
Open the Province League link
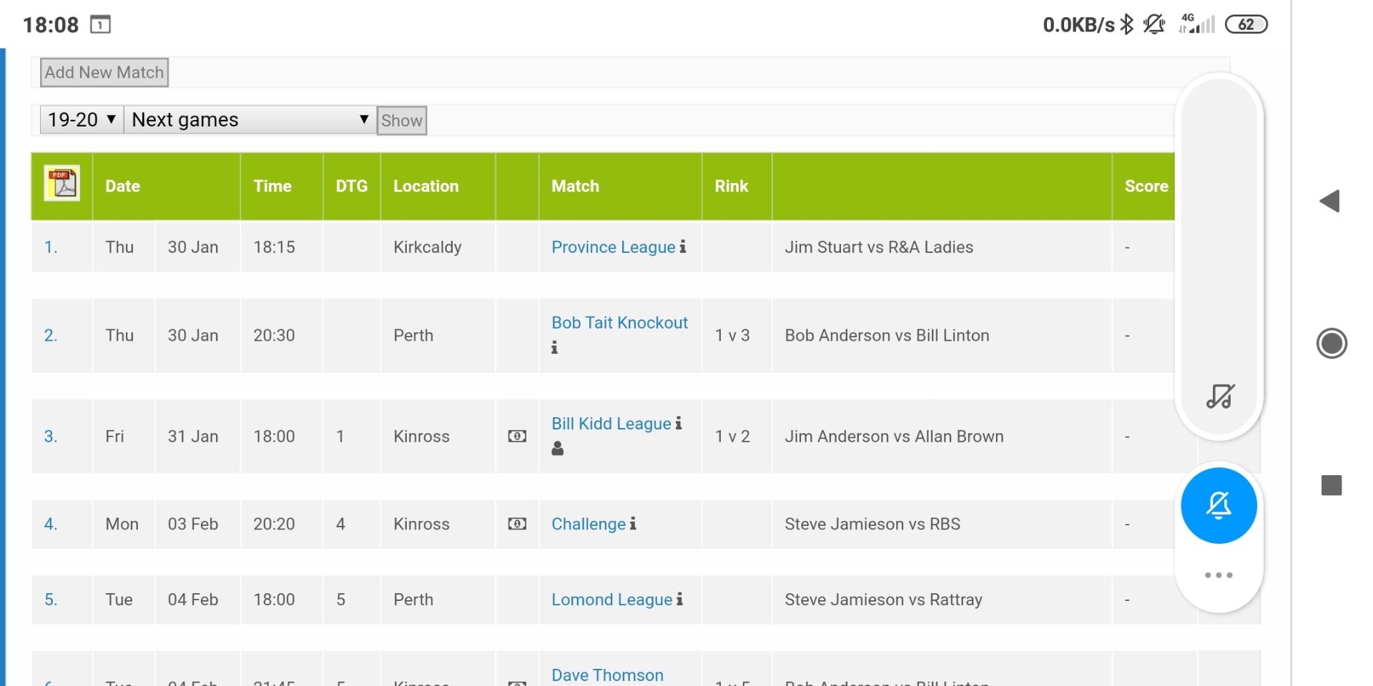(x=613, y=247)
